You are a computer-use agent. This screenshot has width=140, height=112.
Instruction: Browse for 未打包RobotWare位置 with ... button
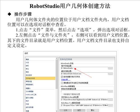tap(111, 100)
